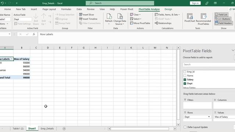The width and height of the screenshot is (235, 132).
Task: Click the ribbon display options icon
Action: point(215,3)
